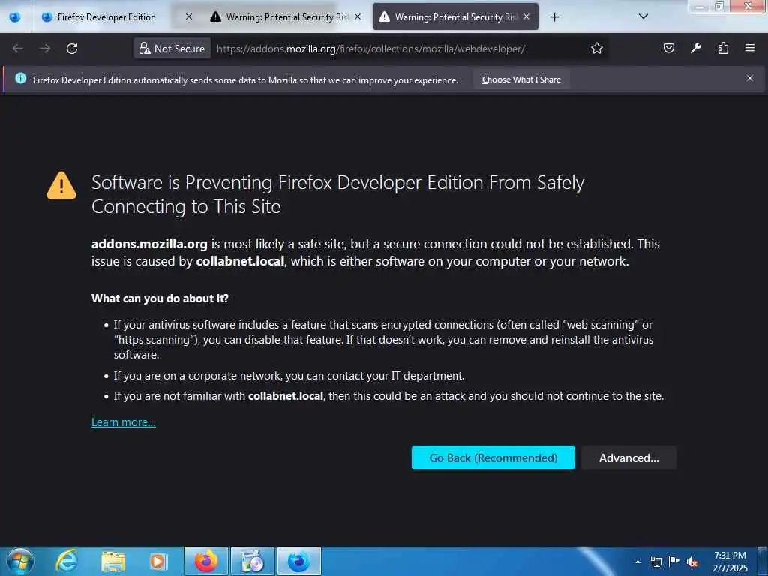Click the Firefox taskbar icon
The width and height of the screenshot is (768, 576).
pyautogui.click(x=205, y=561)
